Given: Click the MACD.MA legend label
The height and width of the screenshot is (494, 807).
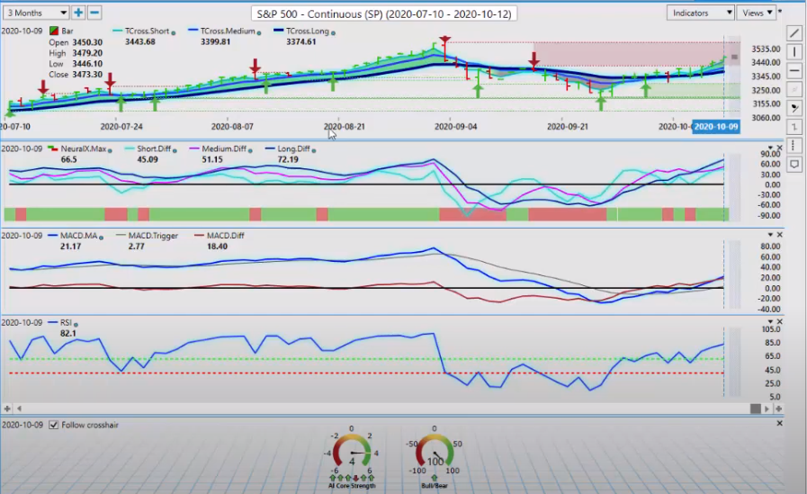Looking at the screenshot, I should [x=79, y=236].
